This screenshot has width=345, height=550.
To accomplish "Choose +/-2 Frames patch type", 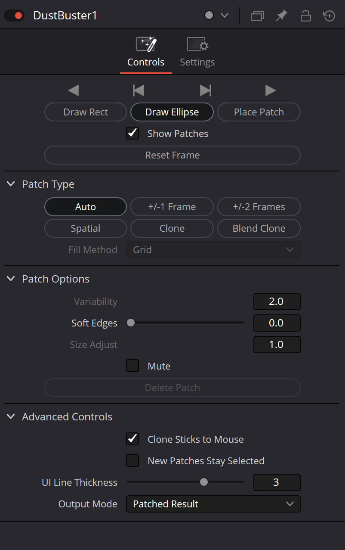I will pos(259,207).
